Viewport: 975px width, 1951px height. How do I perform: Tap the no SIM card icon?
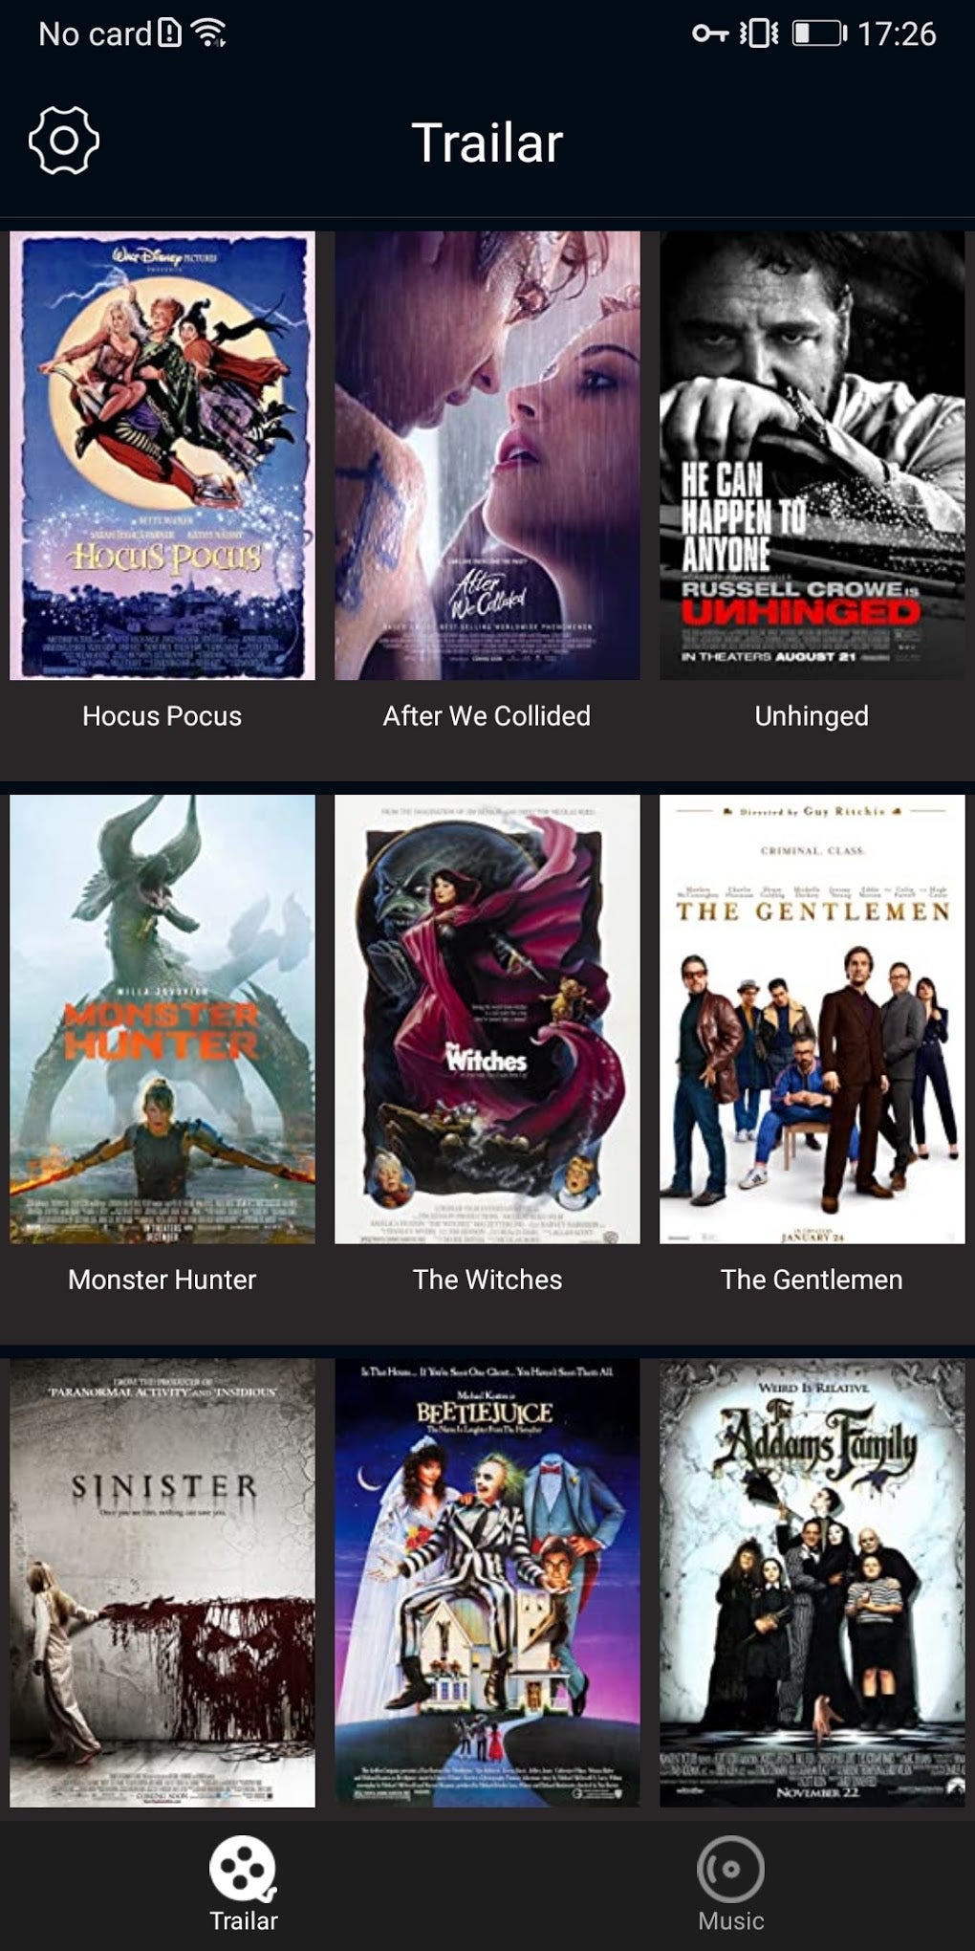point(169,33)
